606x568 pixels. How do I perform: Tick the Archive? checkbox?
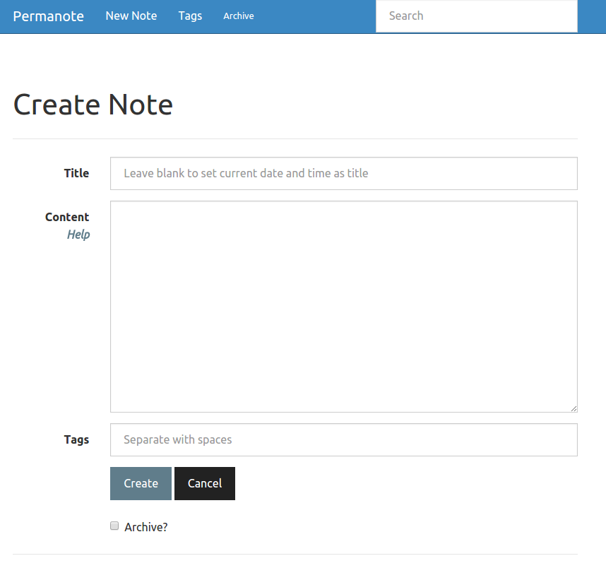click(114, 526)
